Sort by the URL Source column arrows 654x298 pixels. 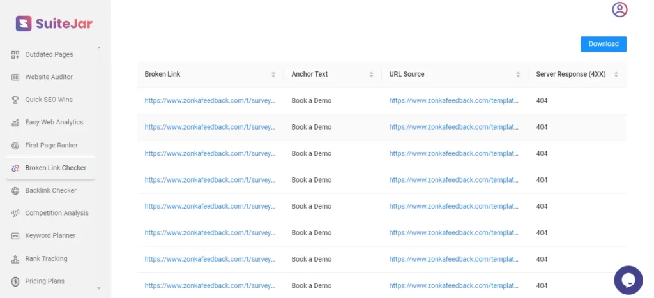click(x=518, y=75)
